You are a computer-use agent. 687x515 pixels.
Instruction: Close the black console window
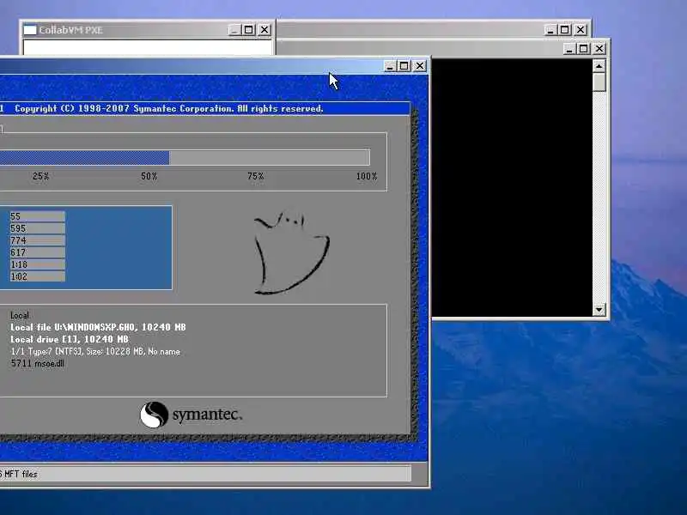(x=599, y=49)
